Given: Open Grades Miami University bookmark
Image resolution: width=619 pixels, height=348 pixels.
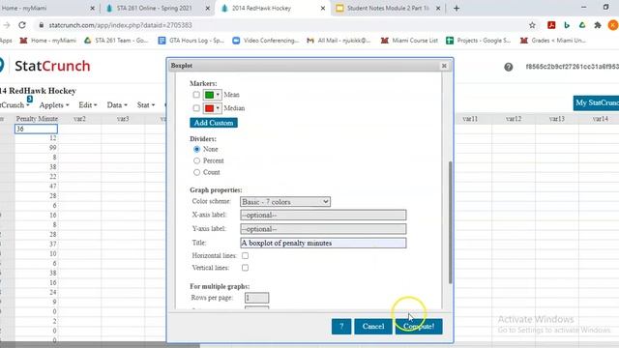Looking at the screenshot, I should pos(553,41).
